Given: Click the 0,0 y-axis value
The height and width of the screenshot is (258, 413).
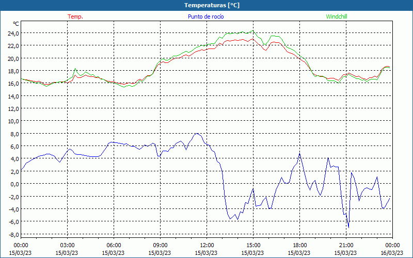Looking at the screenshot, I should pos(14,184).
